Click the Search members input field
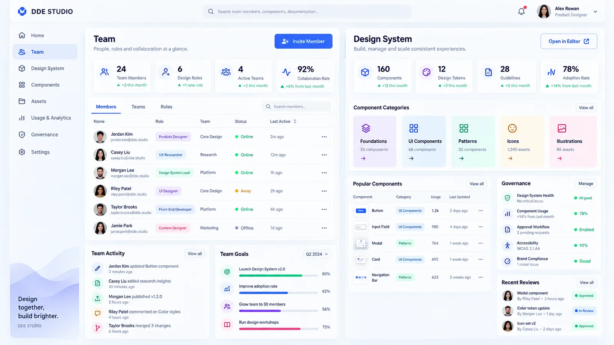614x345 pixels. point(297,107)
